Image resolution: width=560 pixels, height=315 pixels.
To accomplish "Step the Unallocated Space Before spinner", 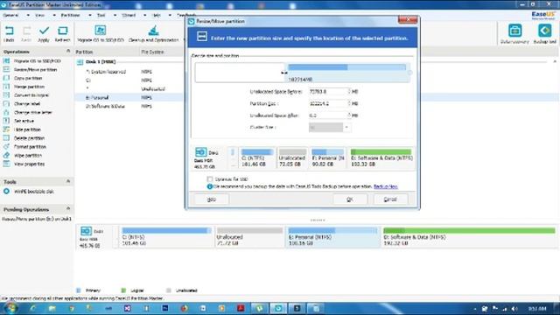I will pos(349,91).
